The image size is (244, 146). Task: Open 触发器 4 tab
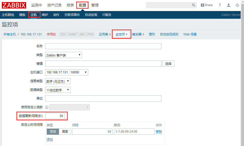coord(138,34)
